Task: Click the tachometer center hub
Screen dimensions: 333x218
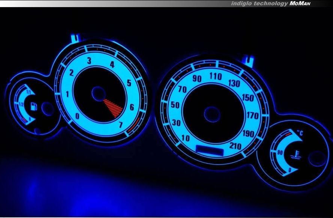Action: click(x=99, y=94)
